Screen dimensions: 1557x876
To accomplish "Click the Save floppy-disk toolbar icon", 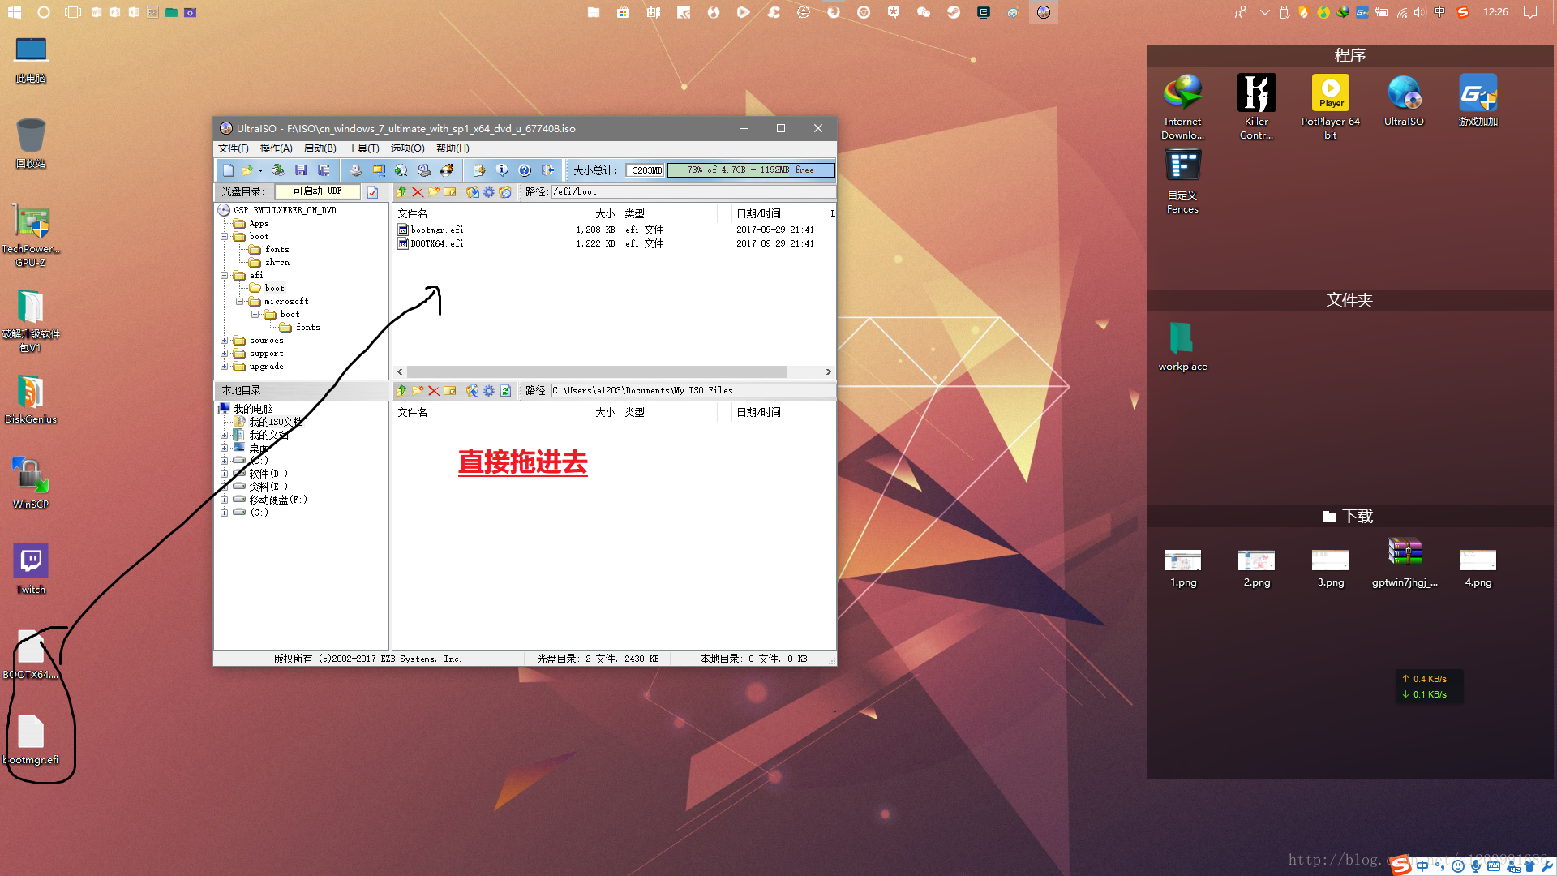I will (301, 170).
